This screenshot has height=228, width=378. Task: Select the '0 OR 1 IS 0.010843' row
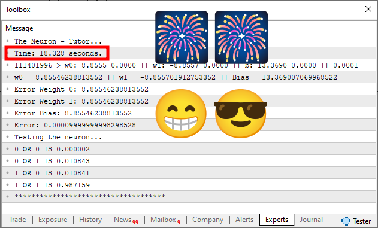(189, 161)
